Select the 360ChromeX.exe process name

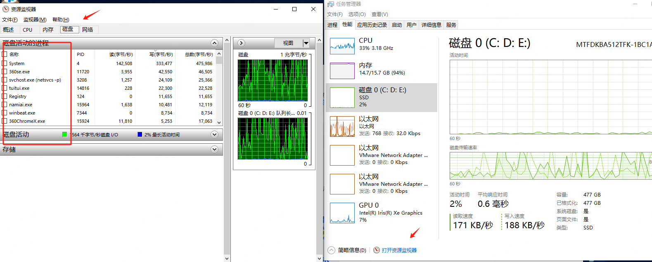pos(27,121)
